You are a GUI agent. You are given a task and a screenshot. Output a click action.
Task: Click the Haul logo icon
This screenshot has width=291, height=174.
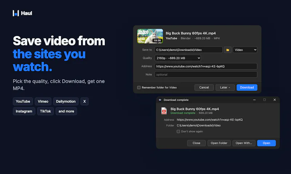16,13
